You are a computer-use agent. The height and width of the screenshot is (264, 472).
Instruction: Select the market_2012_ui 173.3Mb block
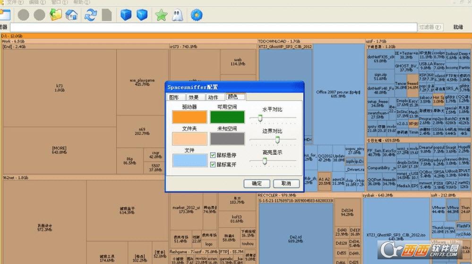pos(186,209)
